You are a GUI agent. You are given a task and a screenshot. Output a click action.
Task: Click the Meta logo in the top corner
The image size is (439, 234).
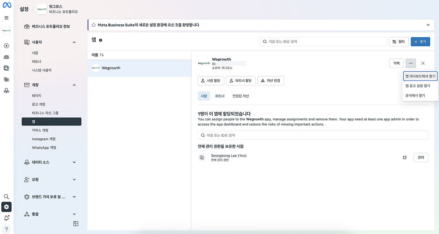pyautogui.click(x=6, y=5)
